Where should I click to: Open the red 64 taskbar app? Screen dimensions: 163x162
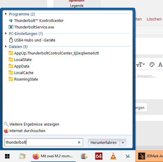(x=99, y=156)
